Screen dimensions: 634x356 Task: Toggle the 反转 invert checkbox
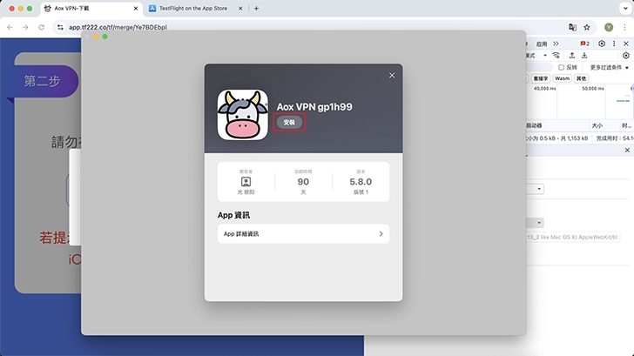point(560,67)
